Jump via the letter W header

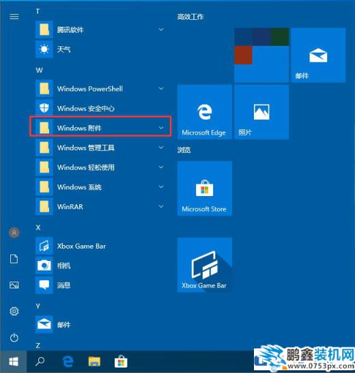pos(39,70)
